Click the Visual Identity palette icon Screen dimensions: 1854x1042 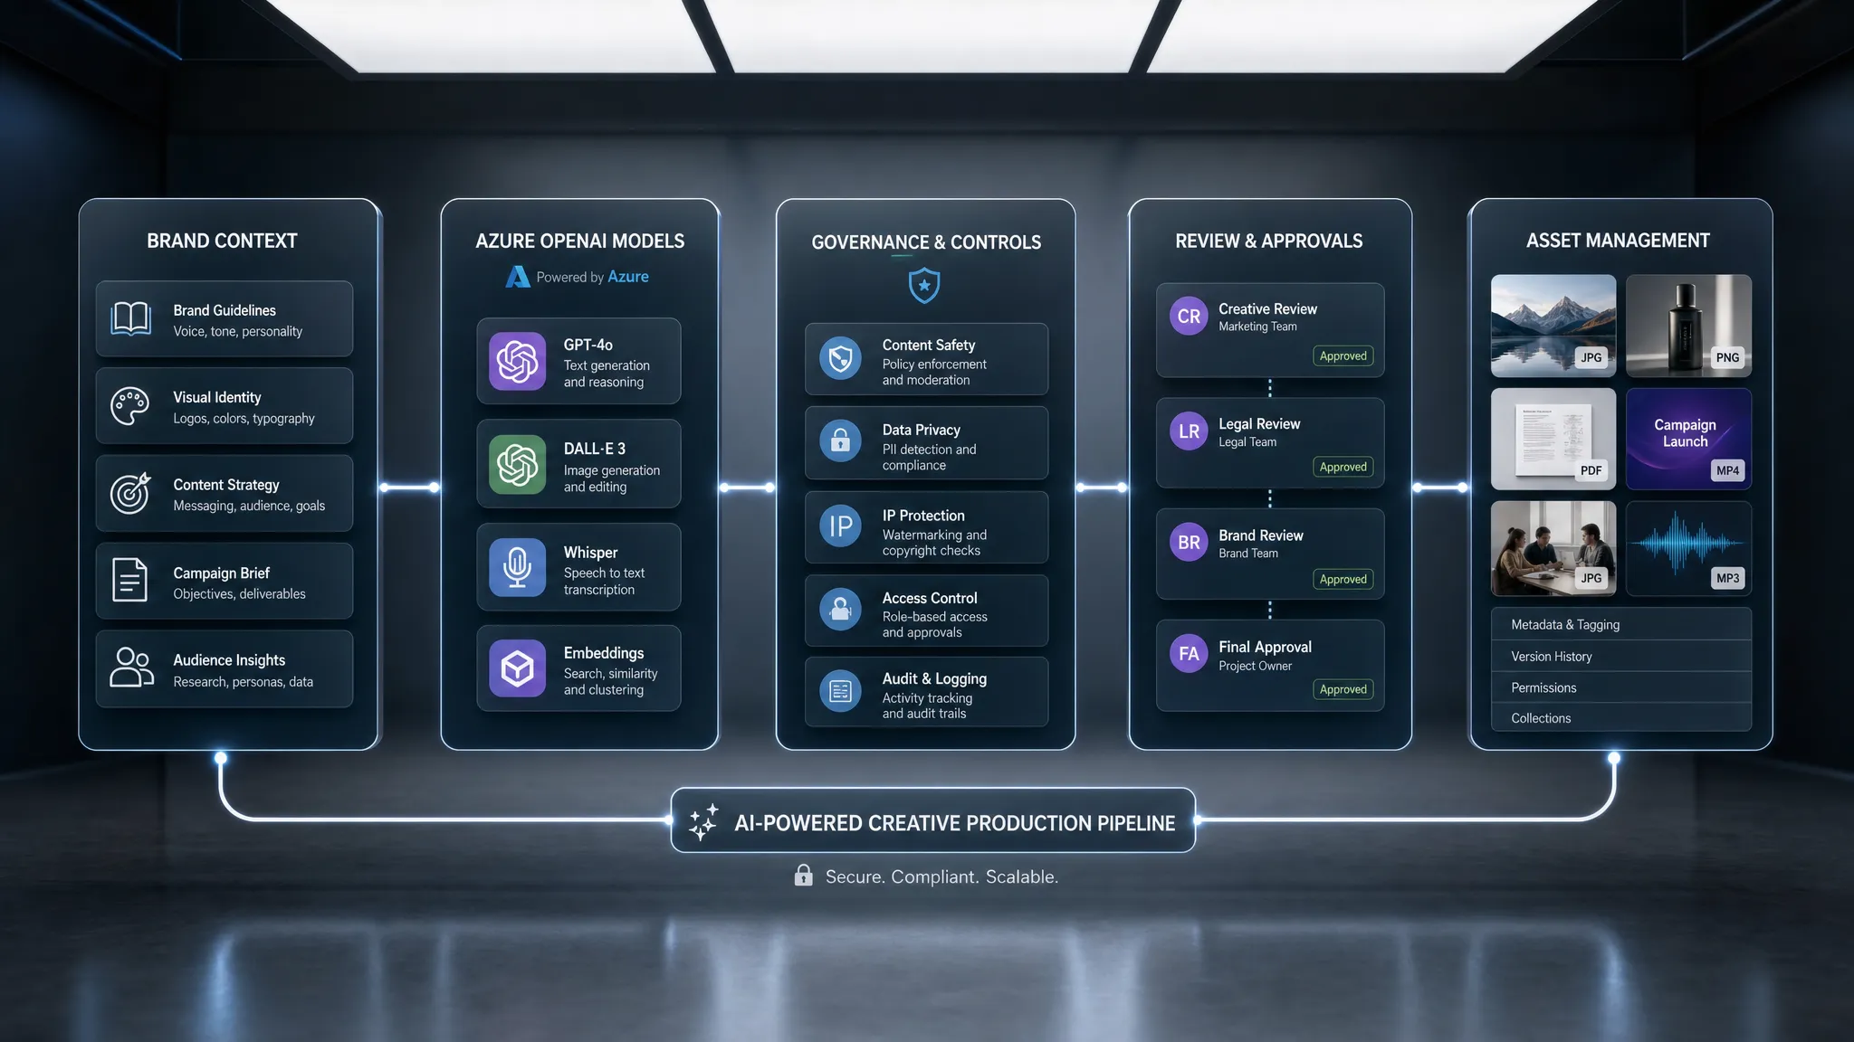pyautogui.click(x=130, y=406)
